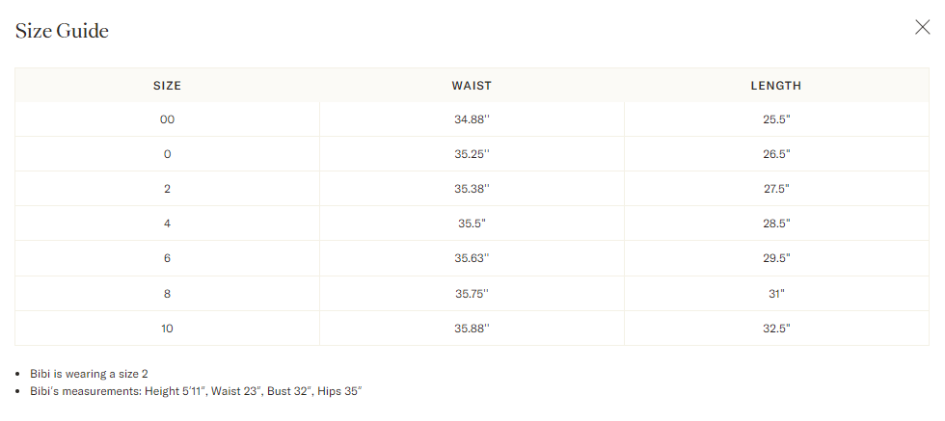Click the LENGTH column header
The width and height of the screenshot is (945, 421).
776,86
